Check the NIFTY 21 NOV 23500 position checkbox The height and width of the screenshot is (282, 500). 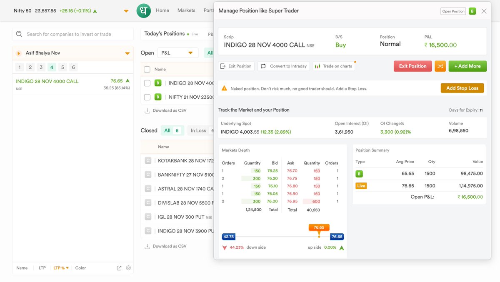(x=147, y=97)
